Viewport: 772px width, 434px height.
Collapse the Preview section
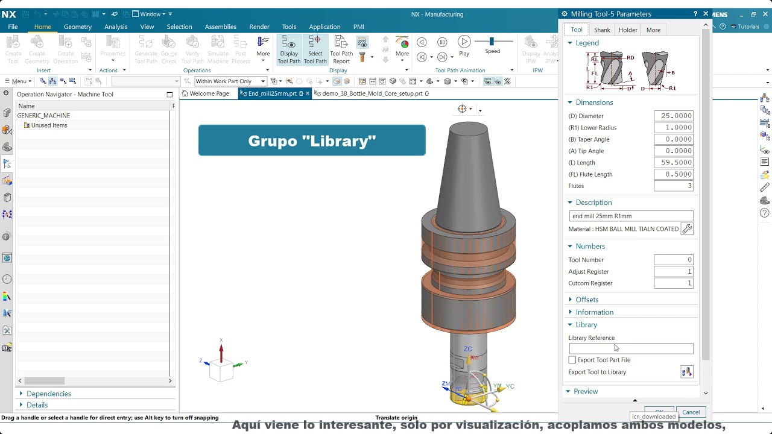pyautogui.click(x=568, y=391)
